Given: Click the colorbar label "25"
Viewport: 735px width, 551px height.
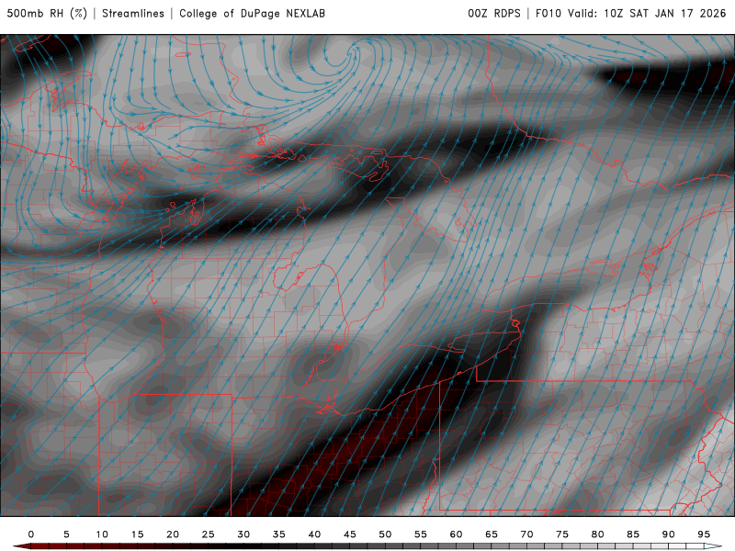Looking at the screenshot, I should (x=209, y=534).
